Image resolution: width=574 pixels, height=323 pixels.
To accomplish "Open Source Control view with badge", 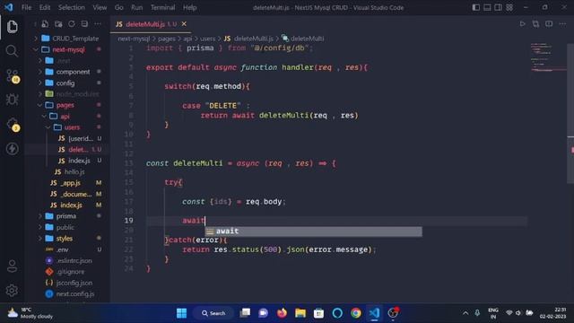I will click(13, 75).
